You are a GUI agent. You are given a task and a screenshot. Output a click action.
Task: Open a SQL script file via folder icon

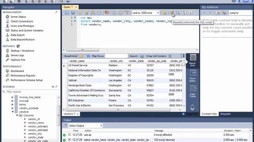tap(67, 13)
